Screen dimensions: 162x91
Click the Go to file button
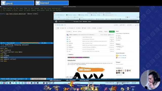(x=100, y=31)
